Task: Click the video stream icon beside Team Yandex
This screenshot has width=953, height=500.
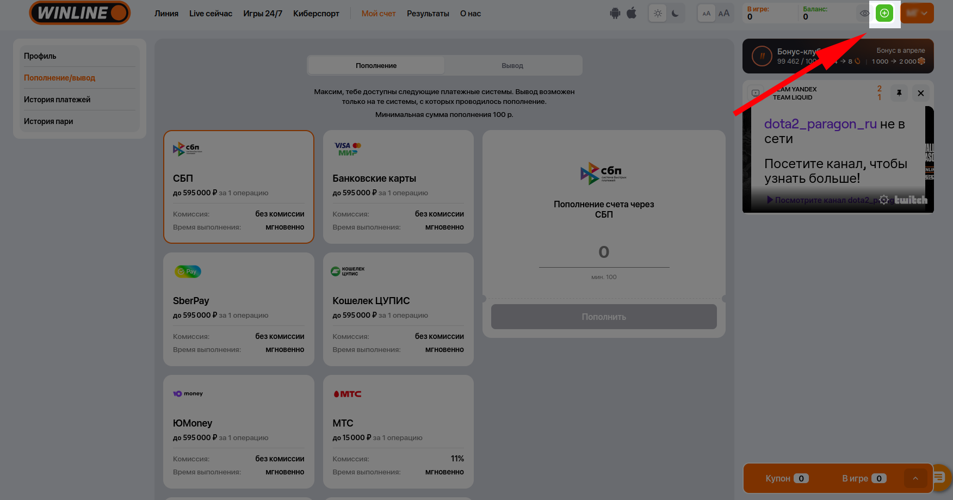Action: click(x=756, y=93)
